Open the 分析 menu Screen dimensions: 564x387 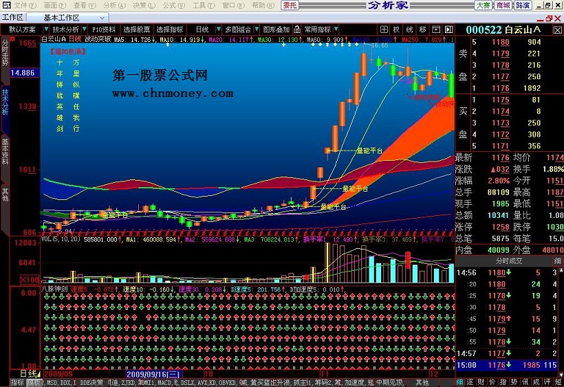click(x=114, y=5)
